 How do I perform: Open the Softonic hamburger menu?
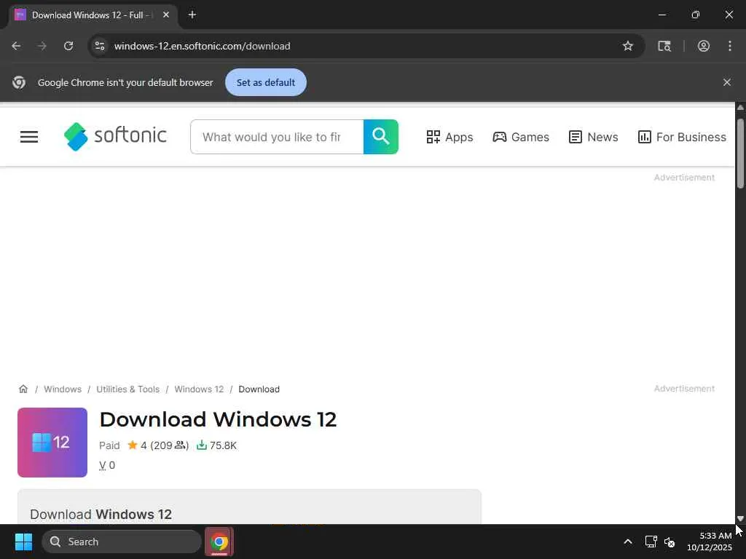tap(29, 137)
